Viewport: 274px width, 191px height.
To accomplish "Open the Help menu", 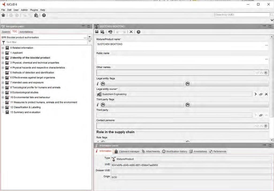I will point(43,10).
